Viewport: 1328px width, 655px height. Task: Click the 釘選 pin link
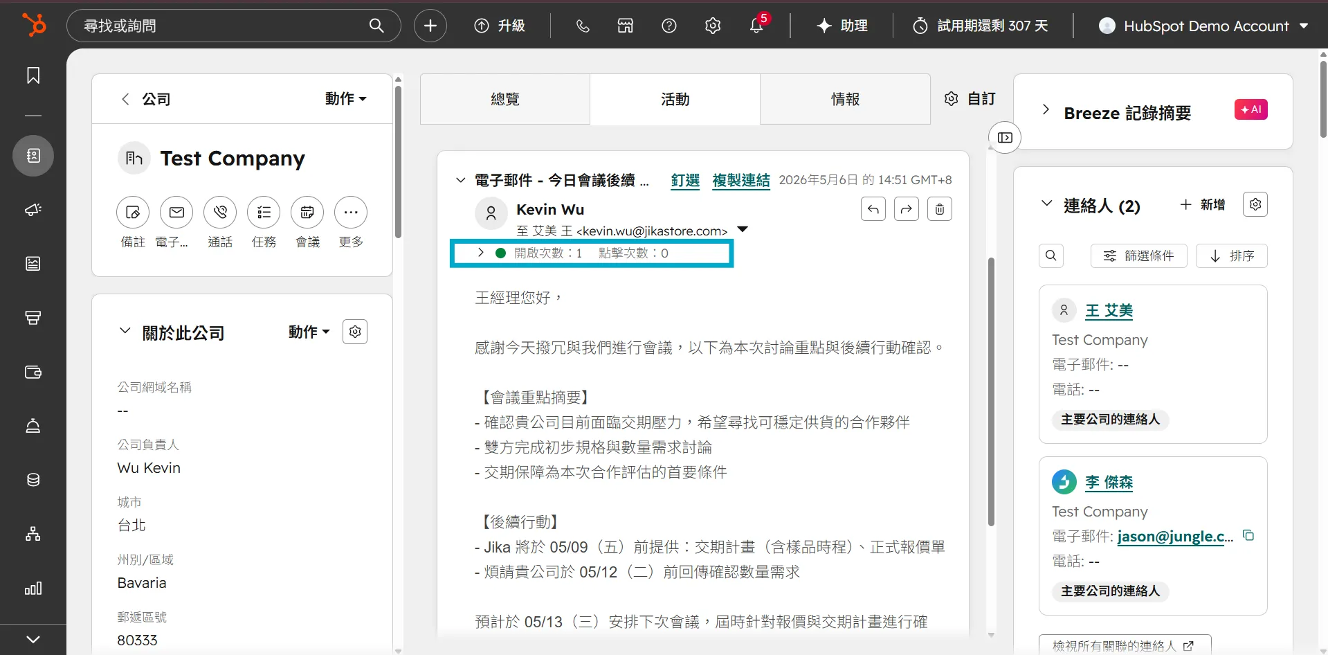[685, 180]
